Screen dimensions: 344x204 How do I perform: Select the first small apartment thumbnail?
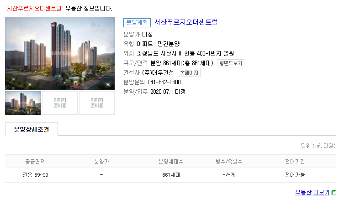[23, 103]
